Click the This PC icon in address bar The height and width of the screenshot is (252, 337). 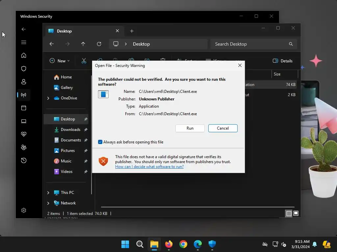116,44
